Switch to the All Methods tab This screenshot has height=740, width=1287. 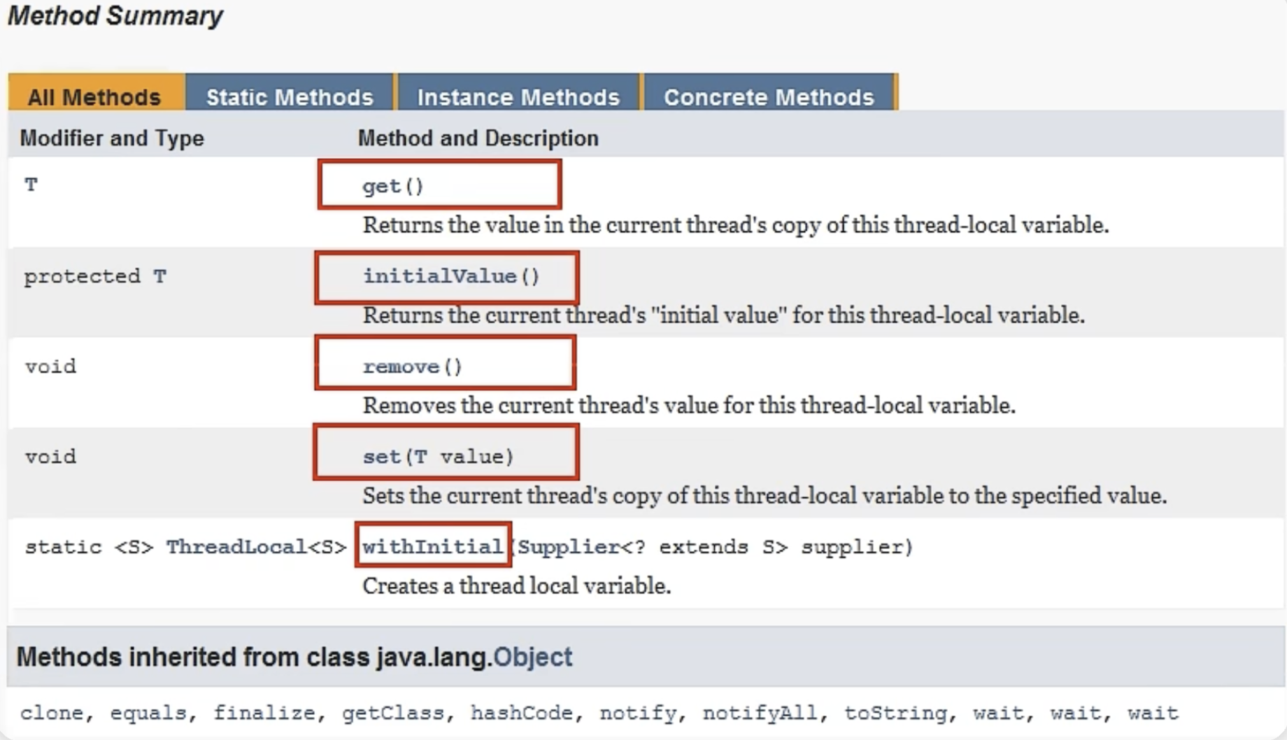pos(94,97)
